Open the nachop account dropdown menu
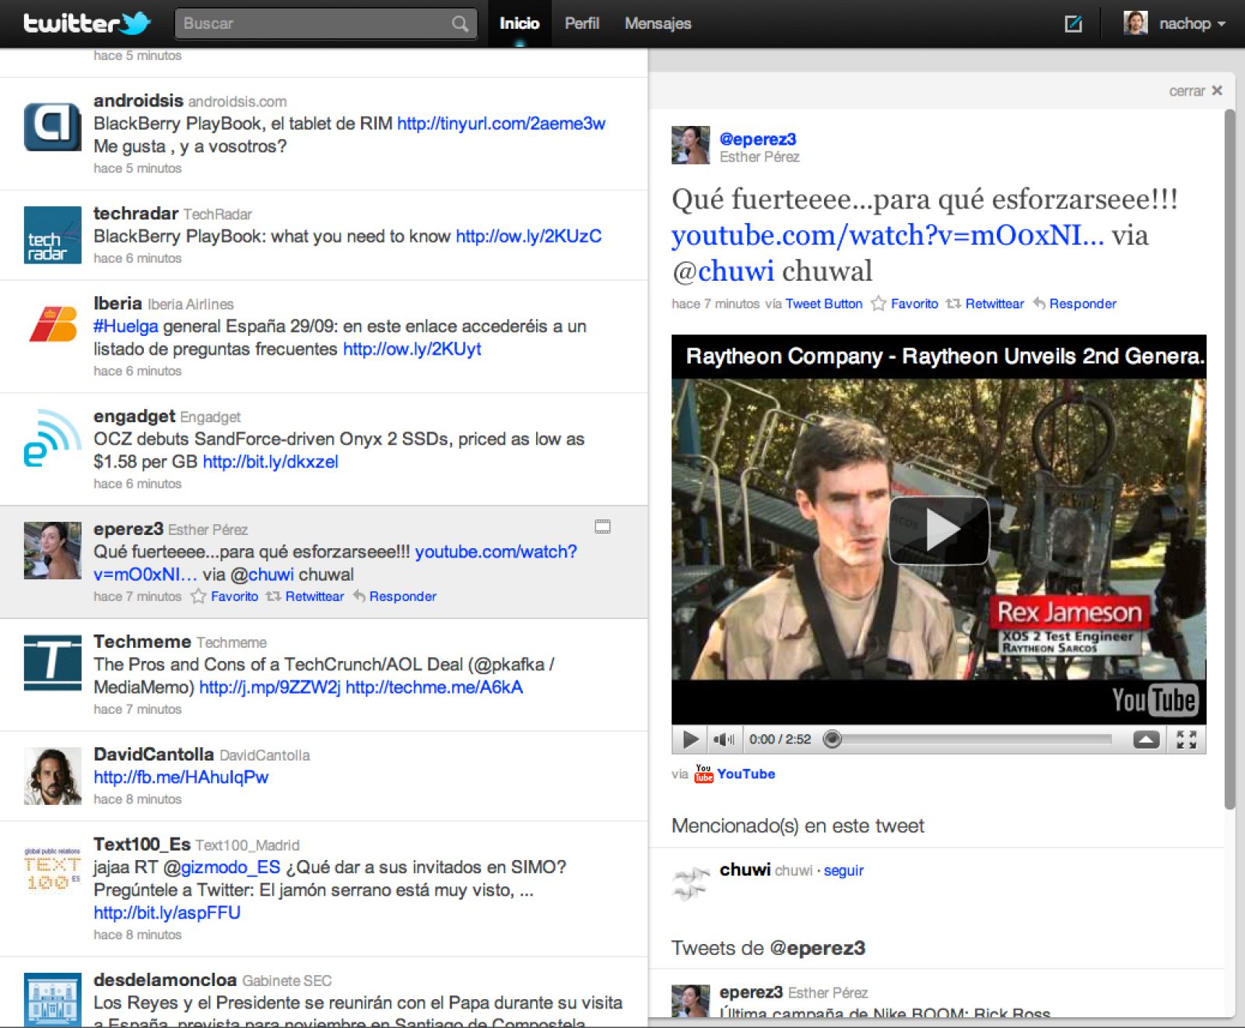This screenshot has width=1245, height=1028. (x=1186, y=23)
